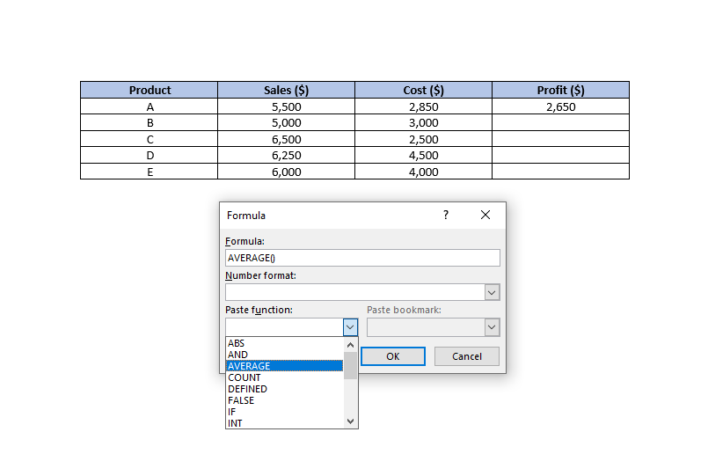Viewport: 708px width, 454px height.
Task: Click the empty Profit cell for product D
Action: click(x=561, y=156)
